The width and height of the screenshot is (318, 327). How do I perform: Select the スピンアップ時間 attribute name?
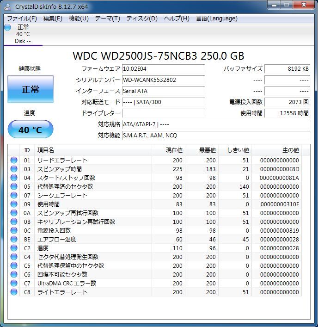60,169
